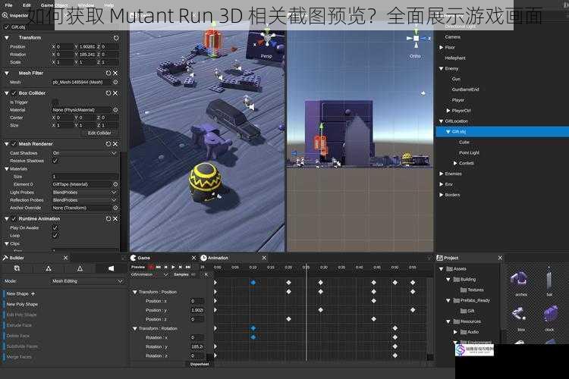Click the Preview button in the Animation panel

tap(138, 267)
